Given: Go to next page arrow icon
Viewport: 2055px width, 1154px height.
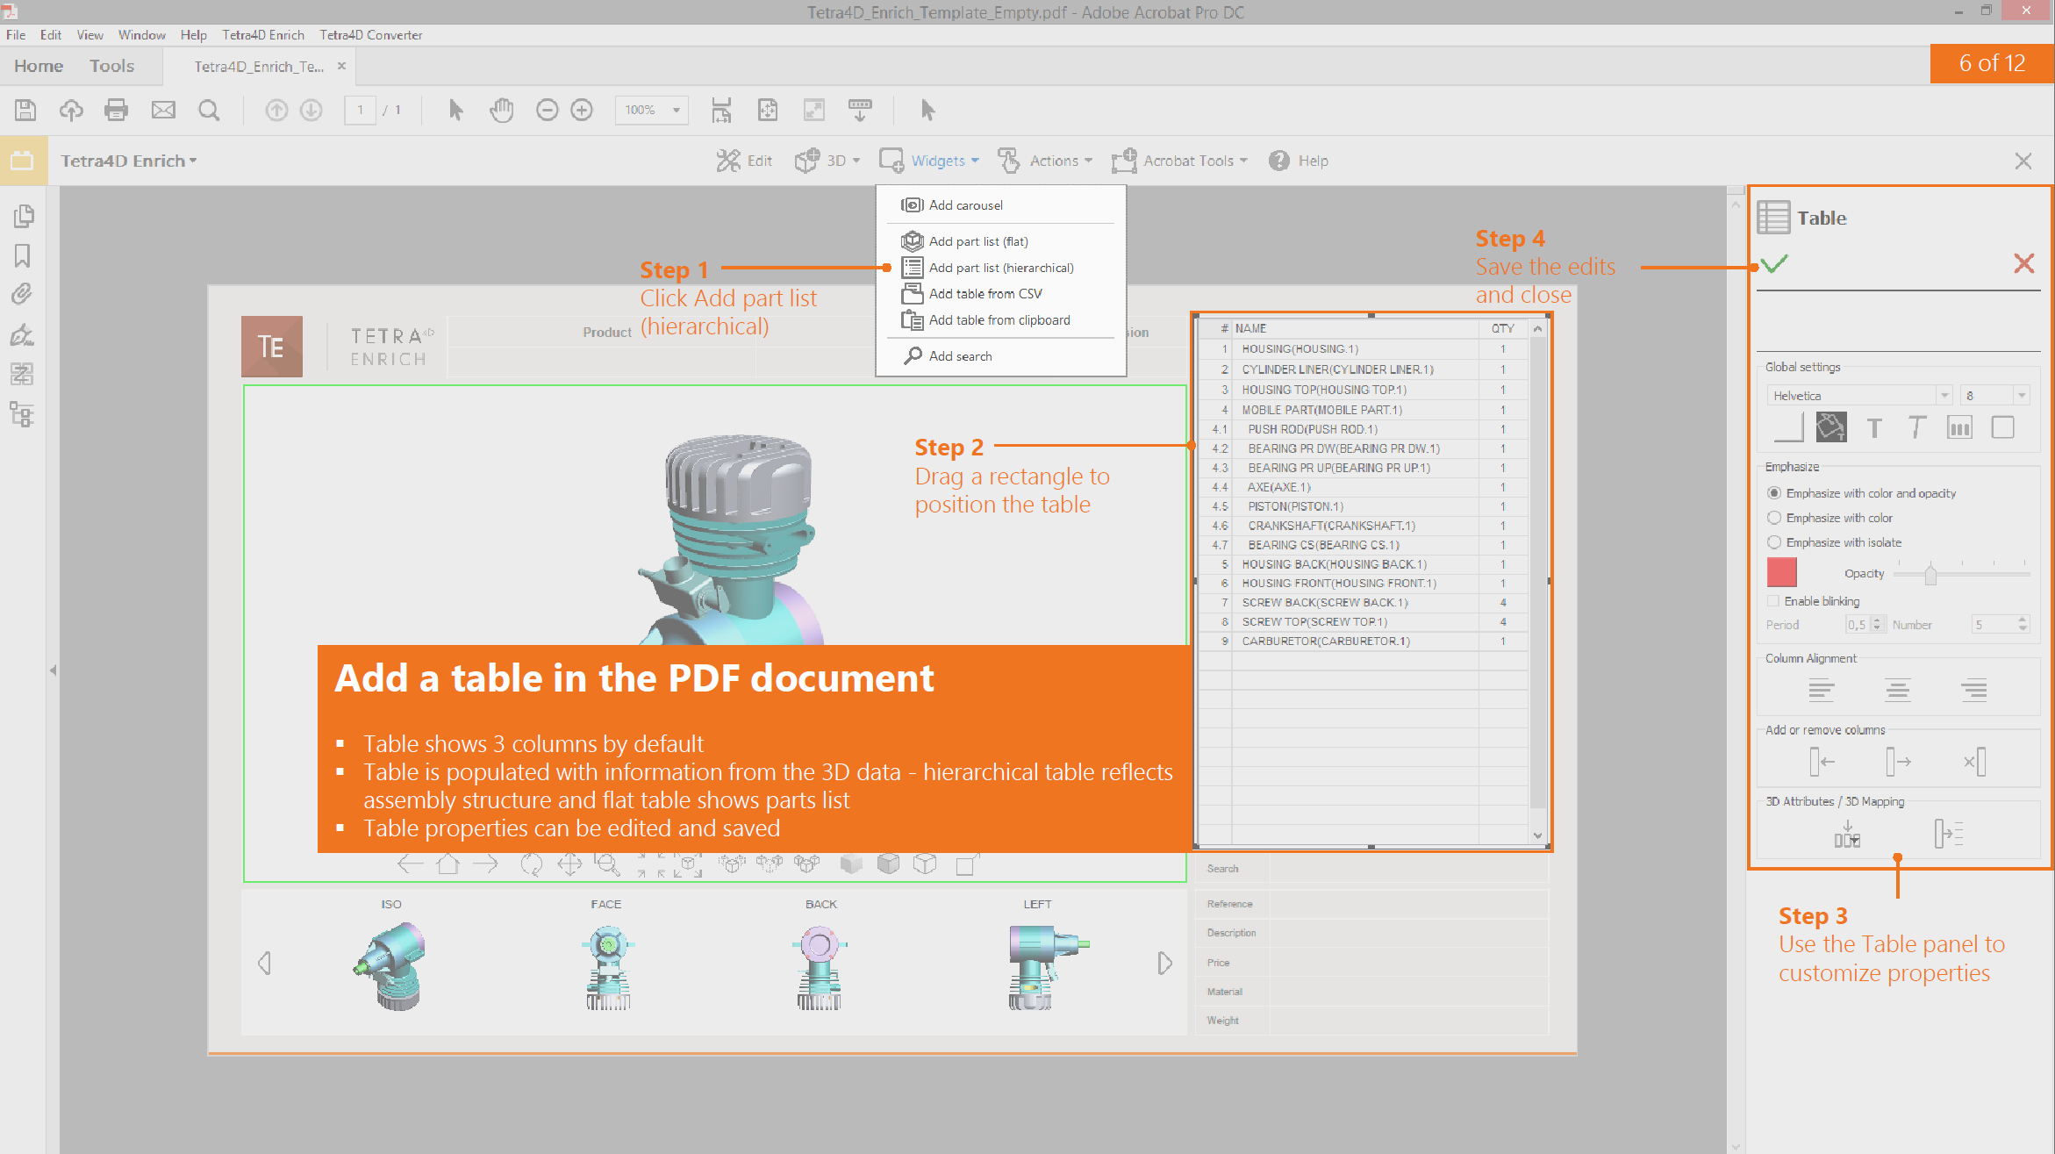Looking at the screenshot, I should [311, 110].
